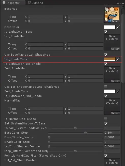
Task: Click the 1st_ShadeMap Tiling X field
Action: pyautogui.click(x=46, y=44)
